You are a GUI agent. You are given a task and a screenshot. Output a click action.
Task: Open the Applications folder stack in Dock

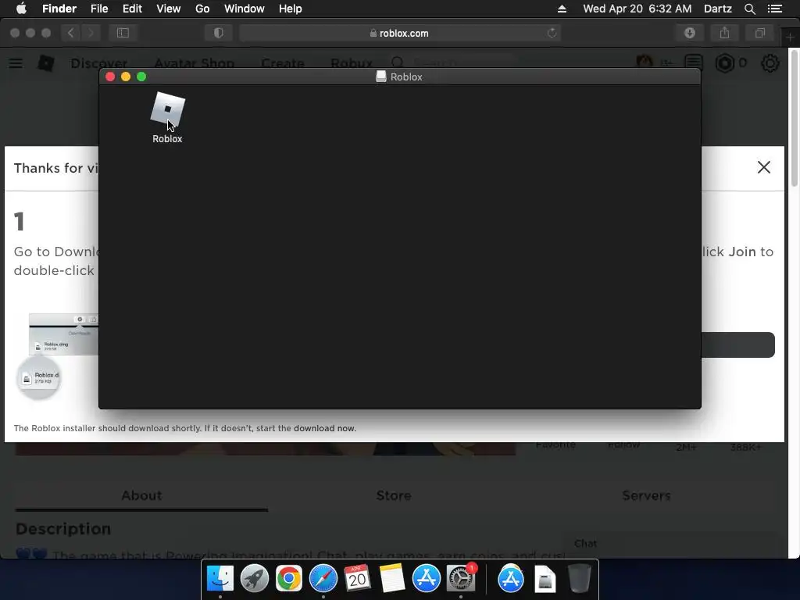click(x=511, y=579)
